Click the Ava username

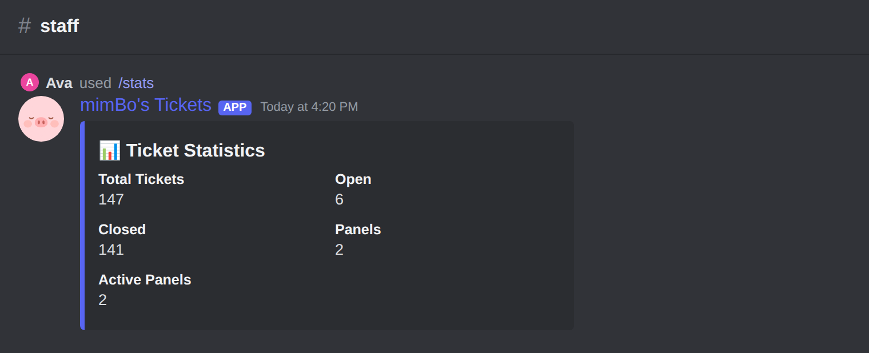point(59,83)
